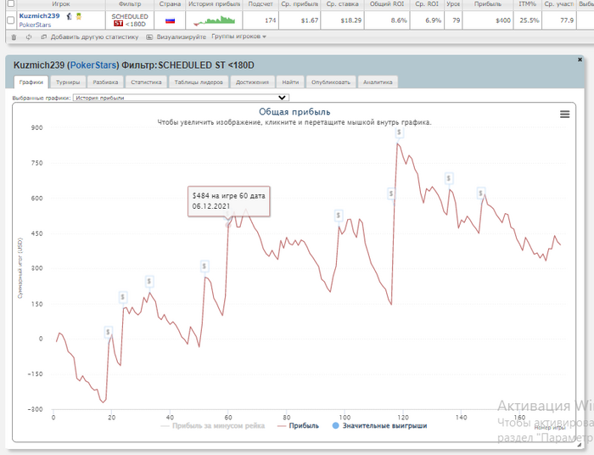
Task: Tick the checkbox for Kuzmich239 row
Action: click(x=10, y=20)
